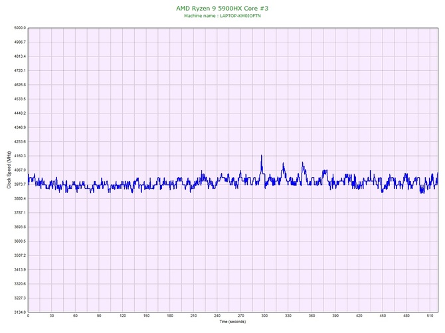The width and height of the screenshot is (445, 333).
Task: Click the 60 seconds x-axis tick label
Action: click(75, 316)
